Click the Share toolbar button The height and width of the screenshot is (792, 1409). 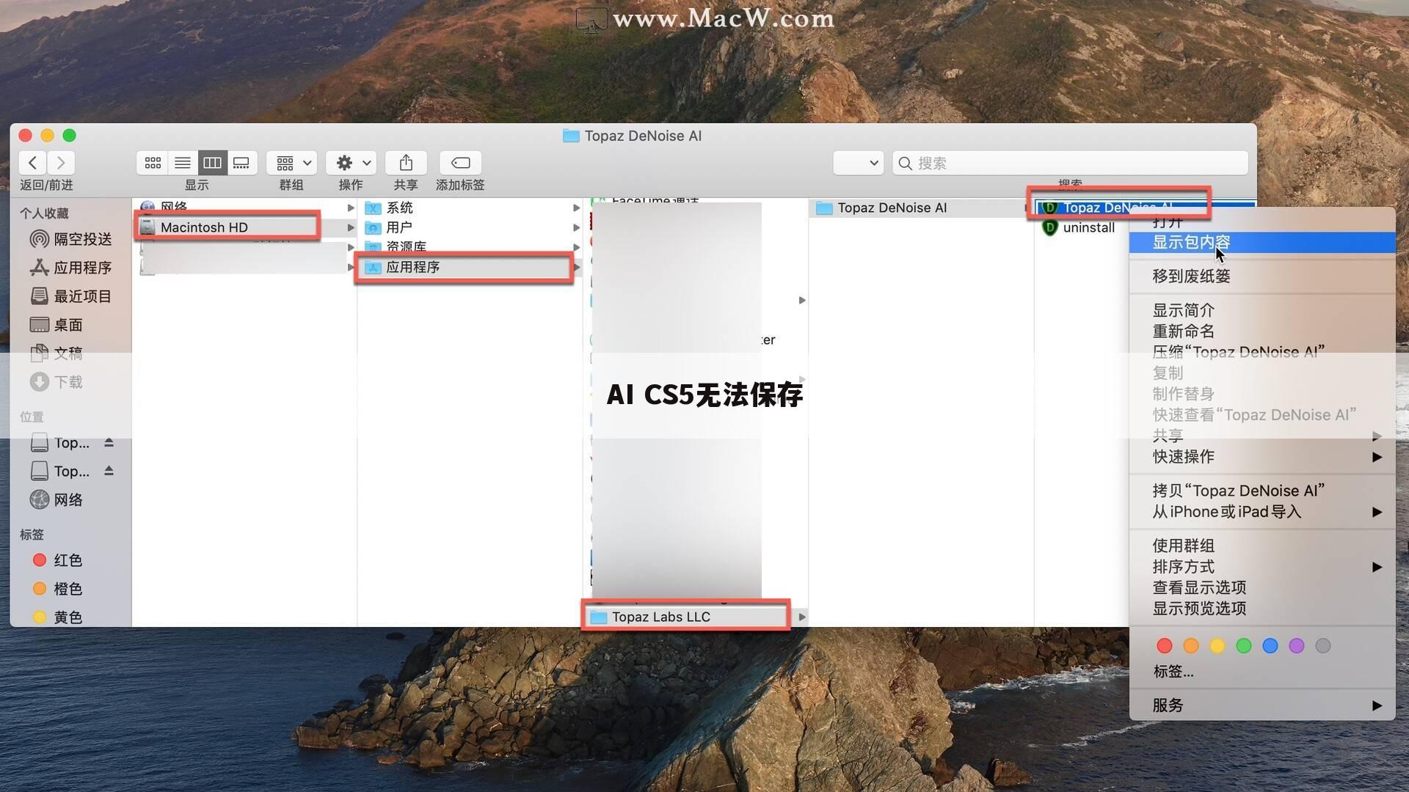pyautogui.click(x=406, y=163)
